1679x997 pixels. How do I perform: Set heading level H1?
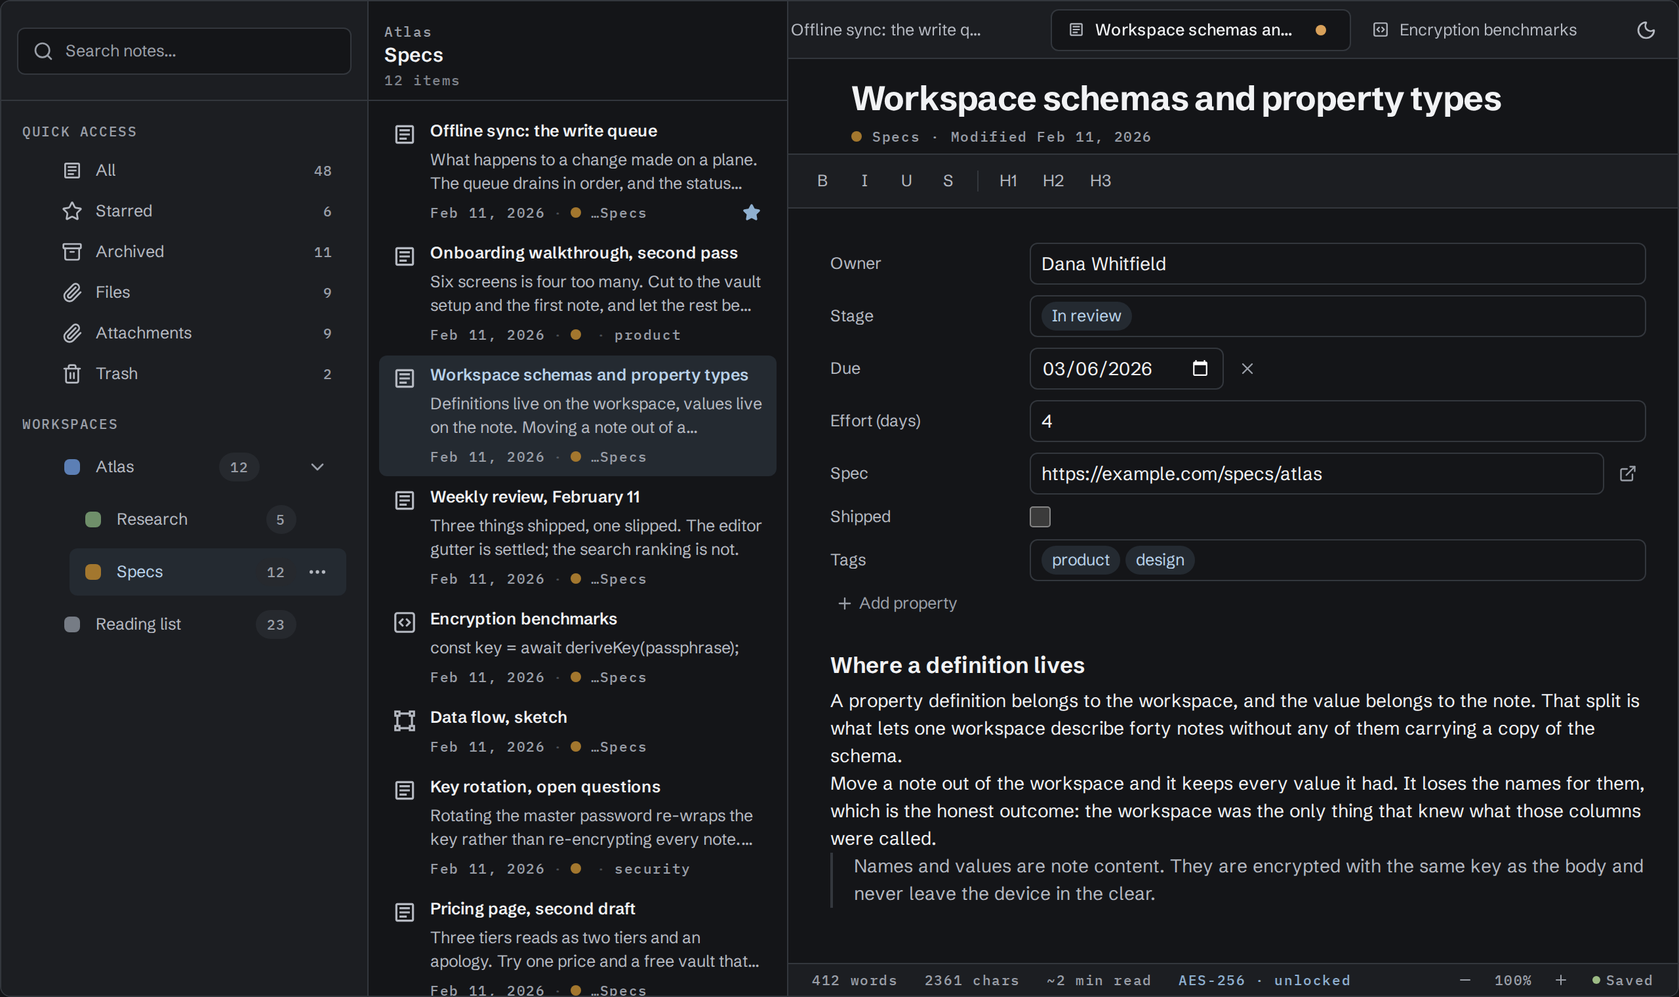click(1008, 181)
